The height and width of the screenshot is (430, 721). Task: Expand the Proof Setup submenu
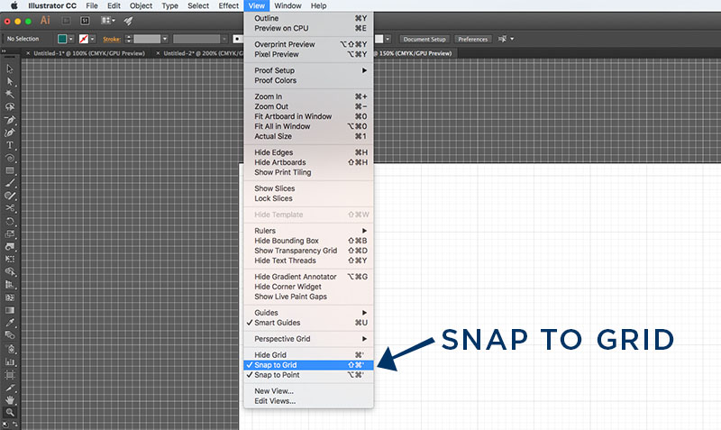point(308,70)
